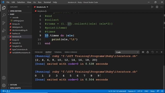
Task: Open the Help menu
Action: pos(55,2)
